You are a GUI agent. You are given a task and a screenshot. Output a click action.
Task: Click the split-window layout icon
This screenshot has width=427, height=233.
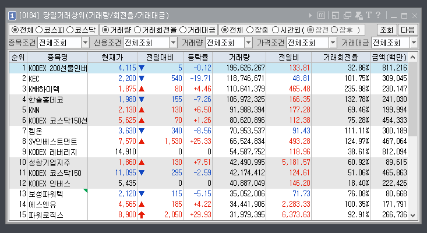(336, 16)
